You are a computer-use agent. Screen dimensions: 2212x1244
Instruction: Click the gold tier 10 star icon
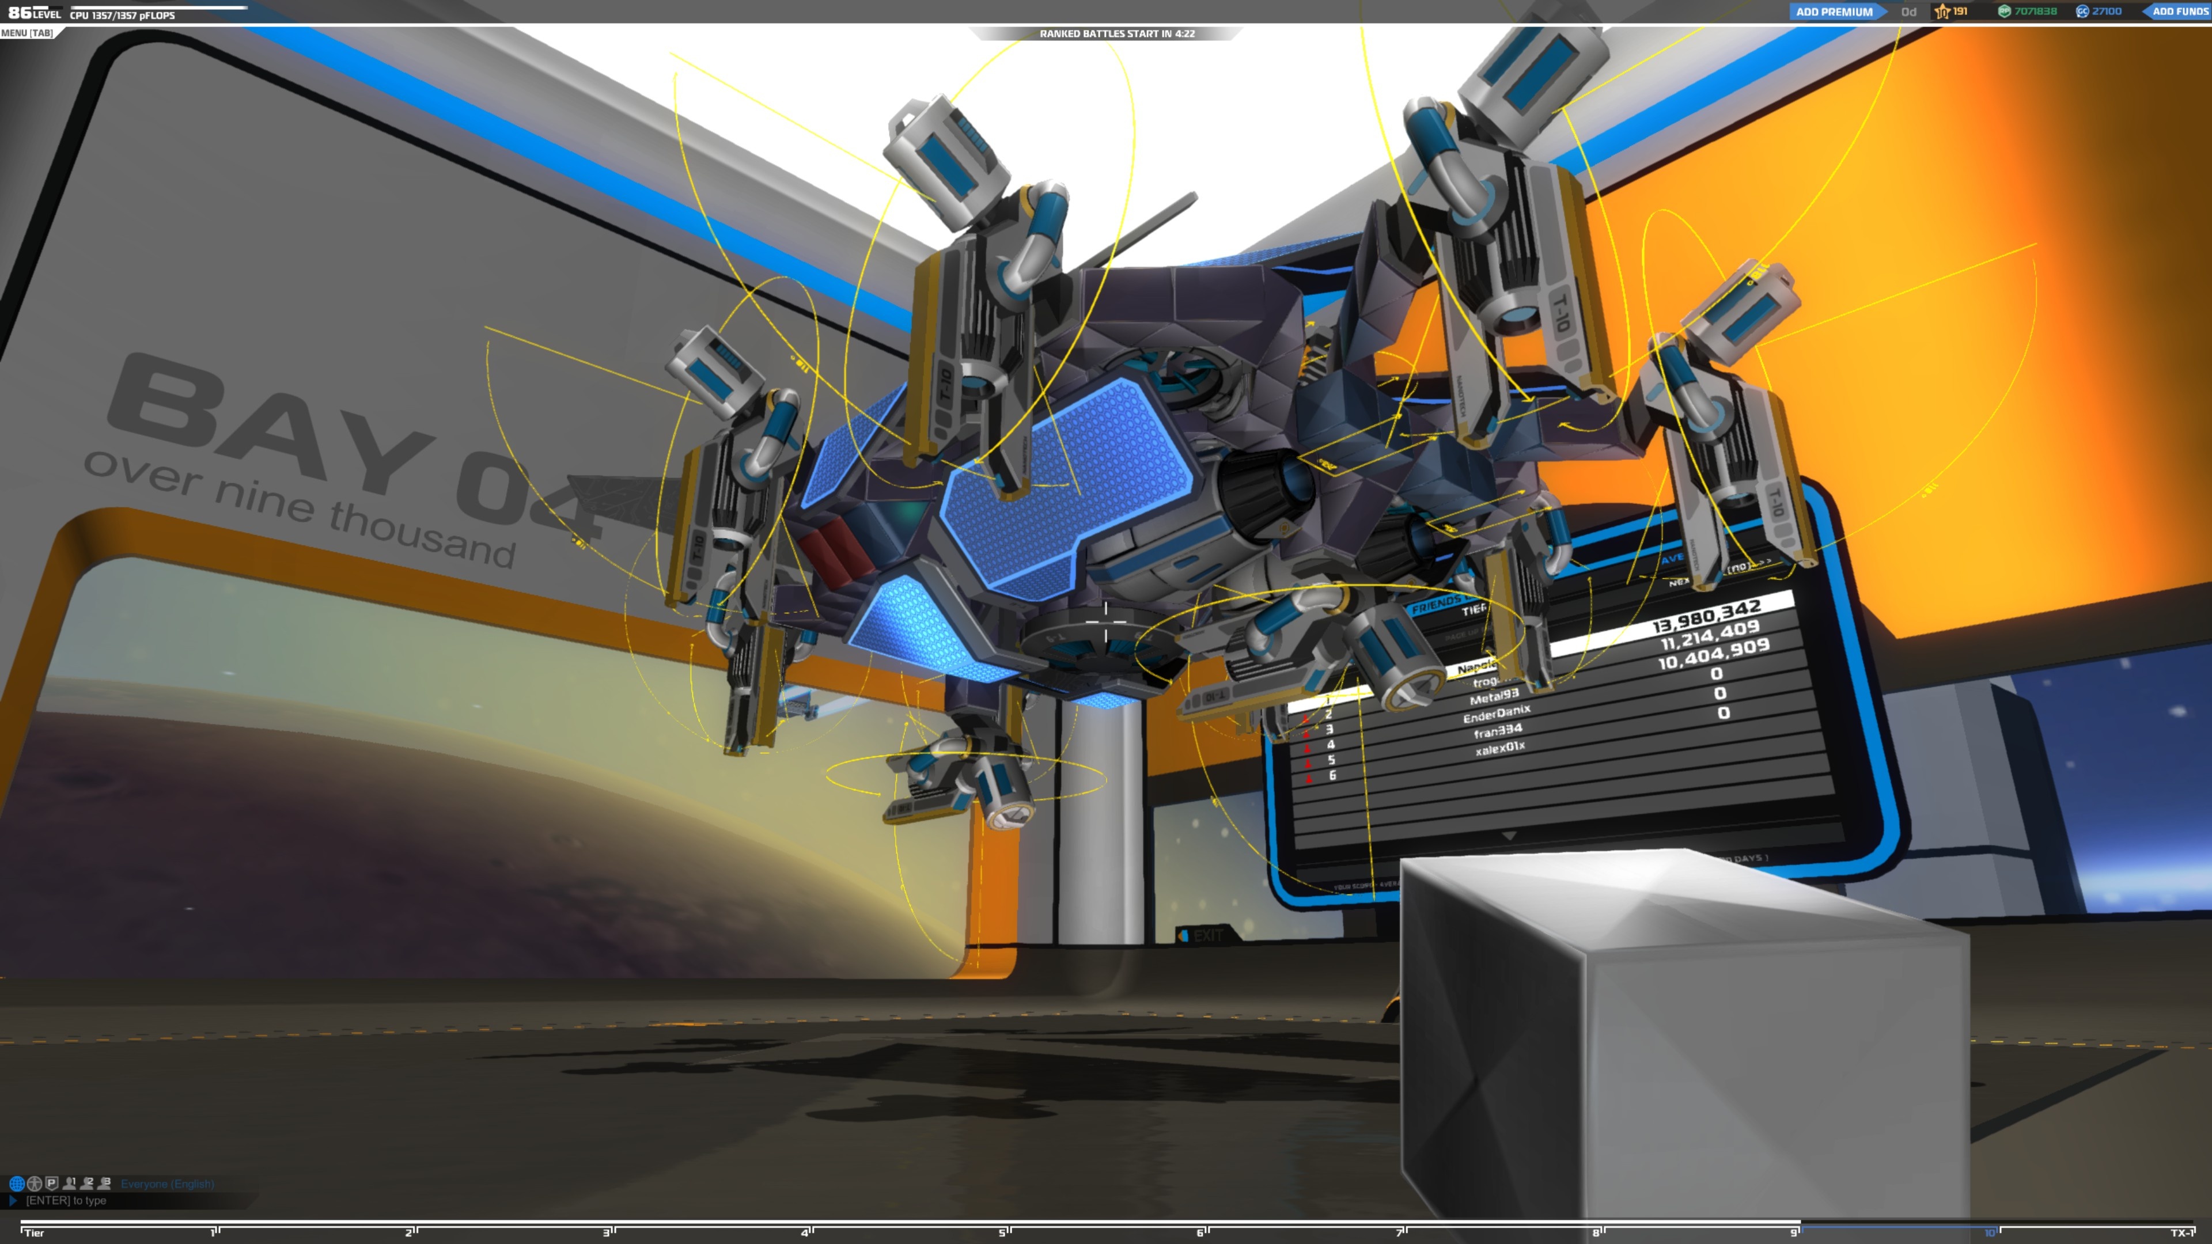coord(1941,11)
